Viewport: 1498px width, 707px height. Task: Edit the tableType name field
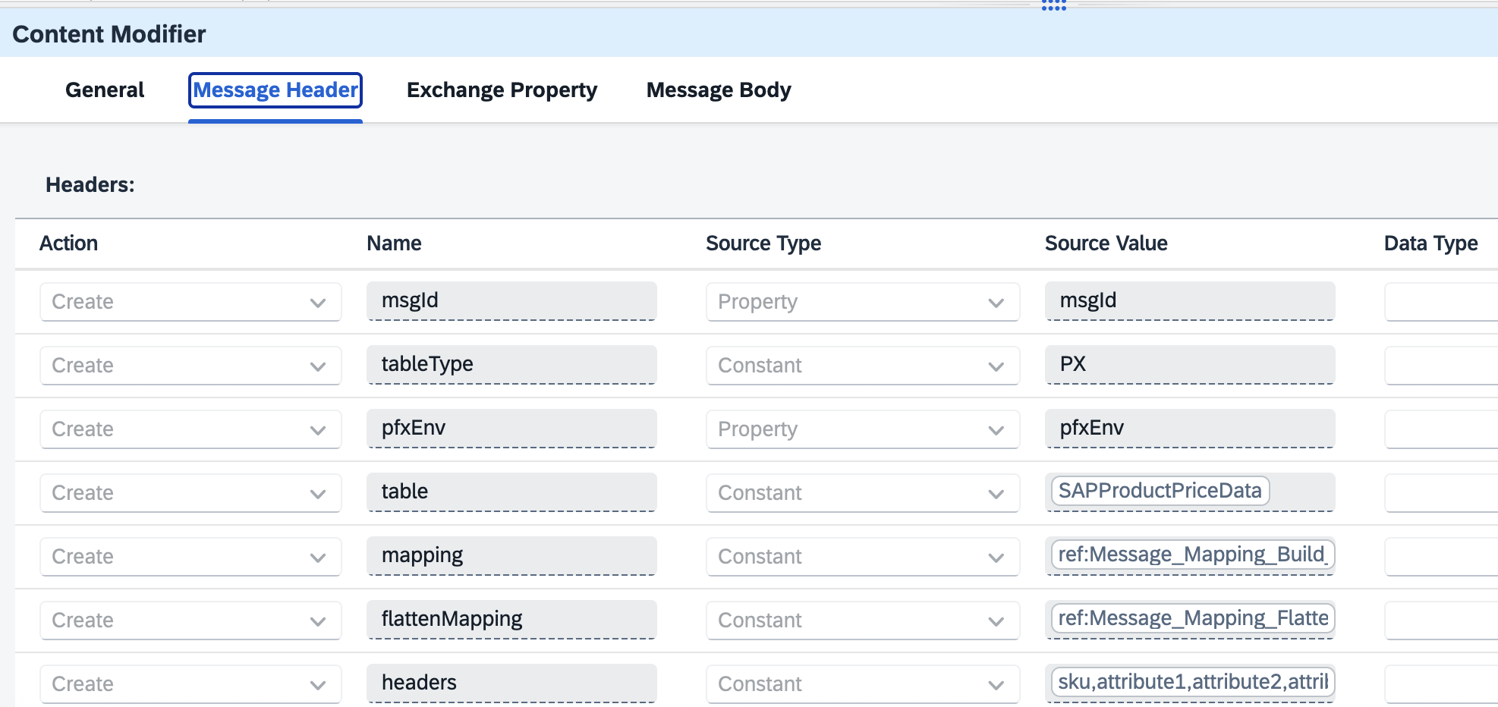tap(511, 365)
